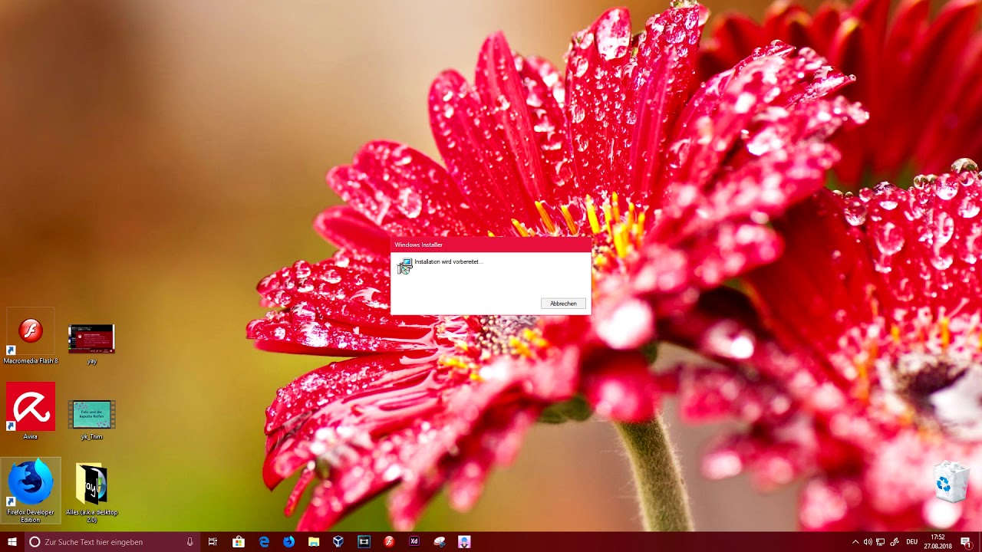982x552 pixels.
Task: Open the Macromedia Flash 8 desktop shortcut
Action: (31, 337)
